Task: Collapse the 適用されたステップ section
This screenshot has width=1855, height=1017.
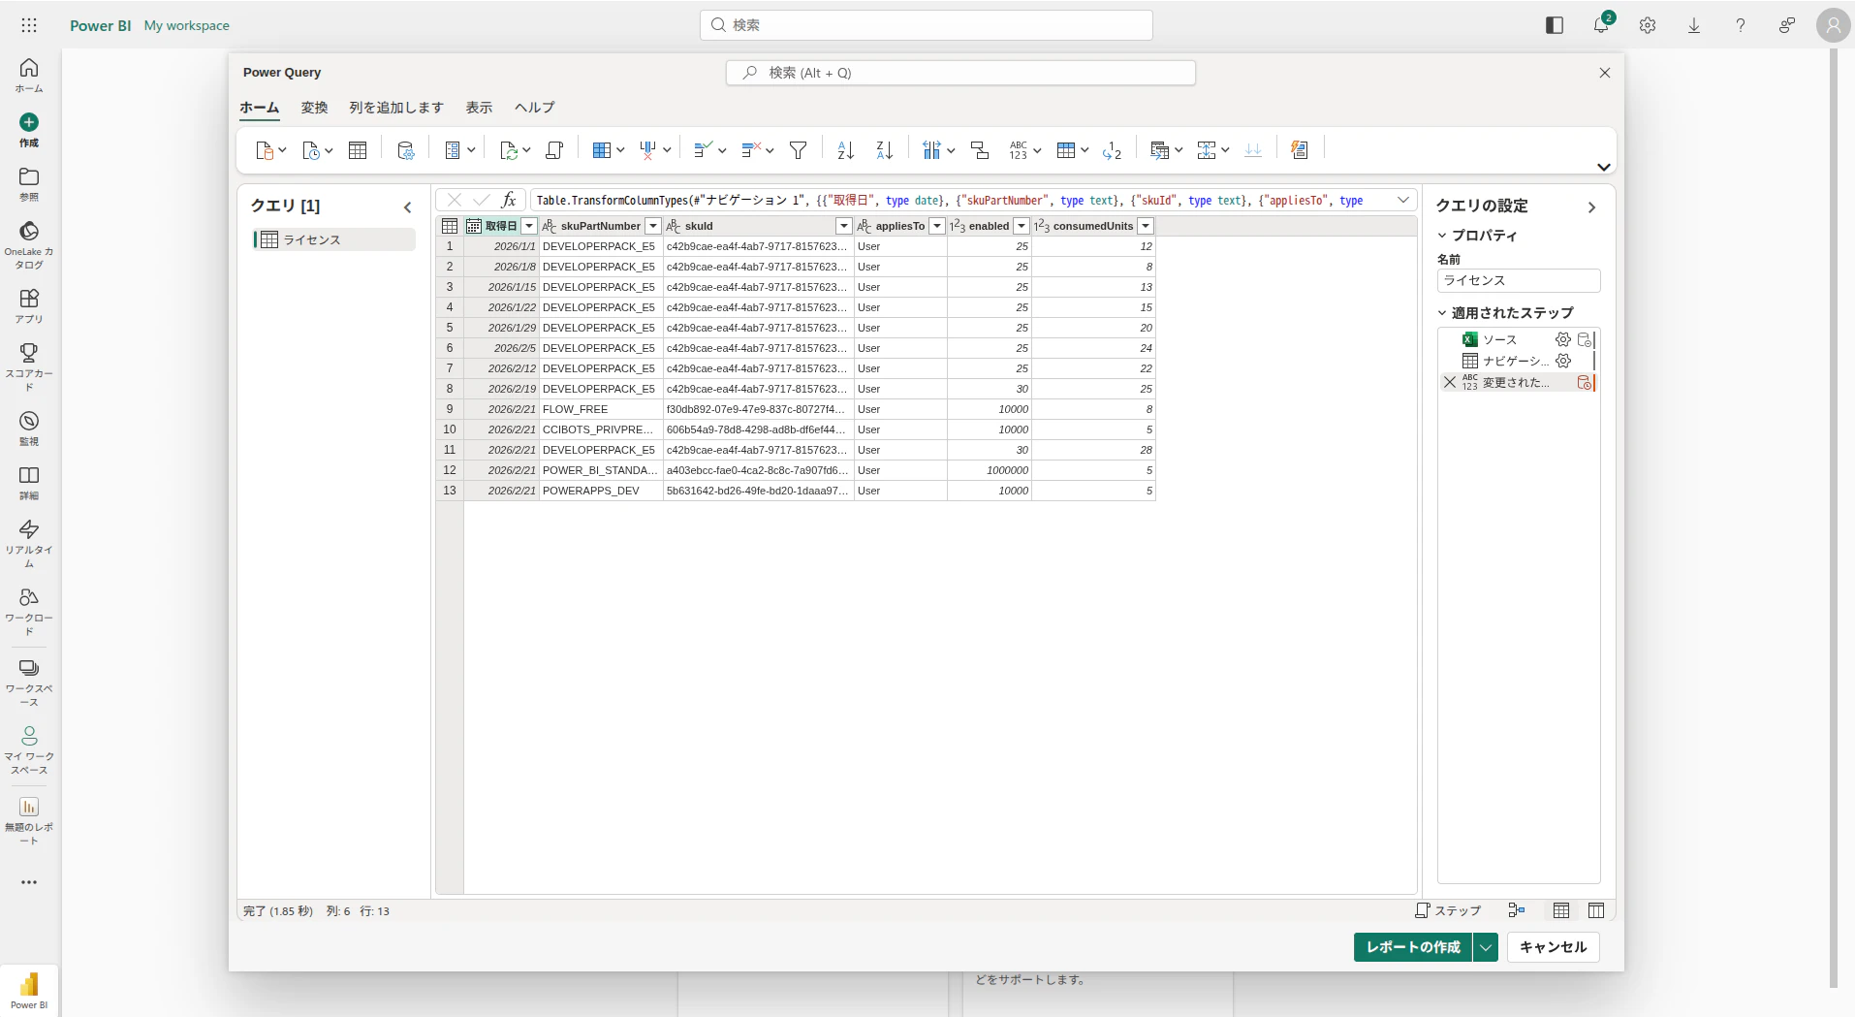Action: click(x=1442, y=313)
